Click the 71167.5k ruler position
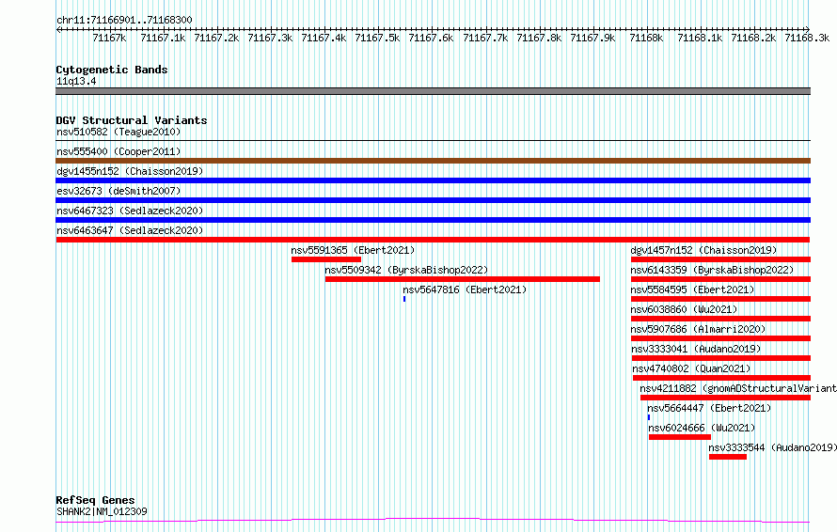 click(x=377, y=38)
